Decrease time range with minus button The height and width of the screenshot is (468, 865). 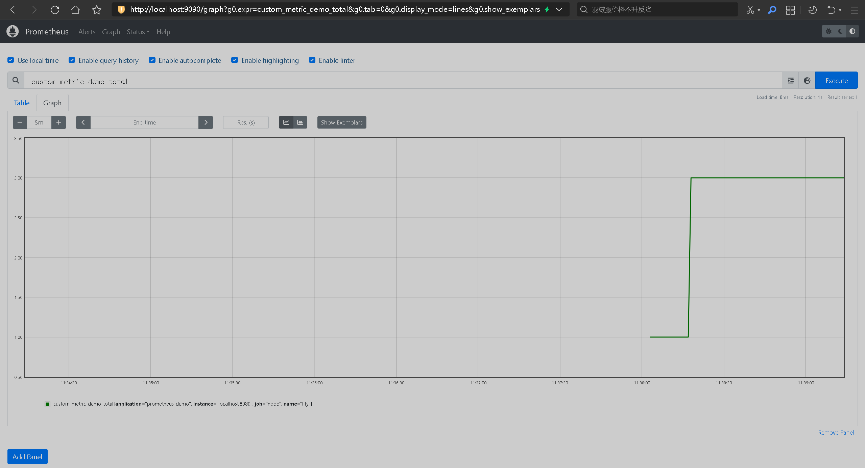pos(20,122)
